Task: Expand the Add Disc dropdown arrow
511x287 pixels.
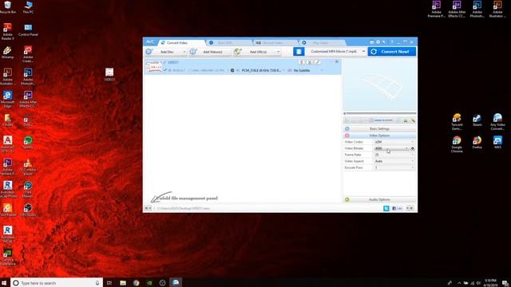Action: tap(184, 52)
